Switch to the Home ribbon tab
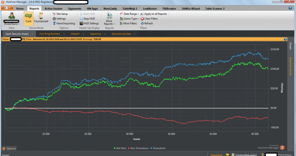The width and height of the screenshot is (296, 156). [20, 9]
